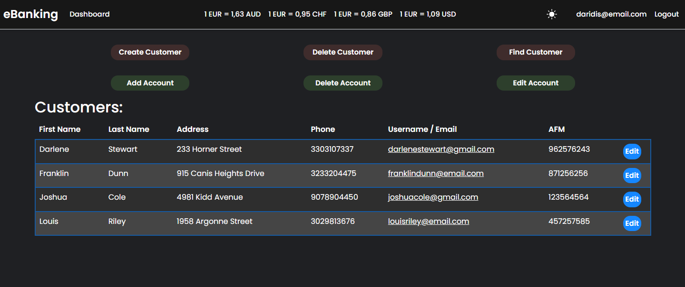This screenshot has height=287, width=685.
Task: Click the eBanking logo
Action: click(x=30, y=14)
